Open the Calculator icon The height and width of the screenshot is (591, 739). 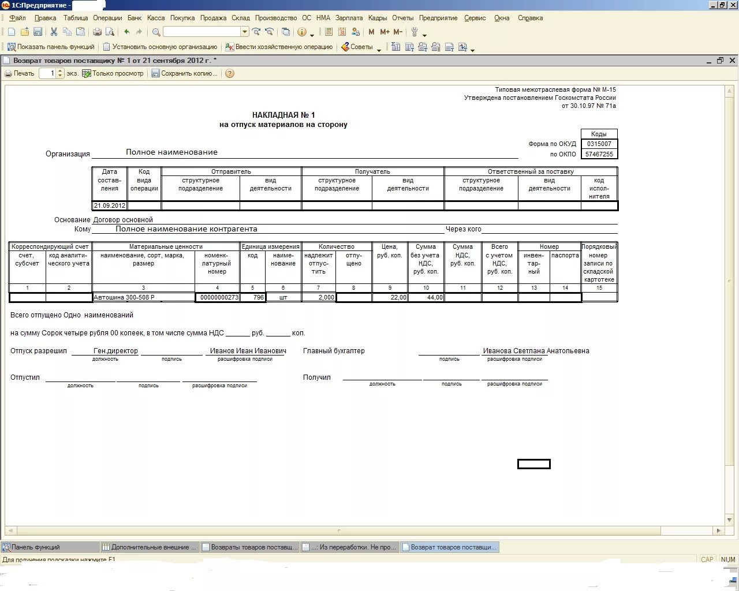[x=329, y=32]
